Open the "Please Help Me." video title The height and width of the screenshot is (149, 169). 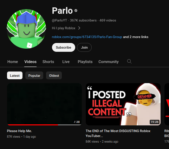19,131
